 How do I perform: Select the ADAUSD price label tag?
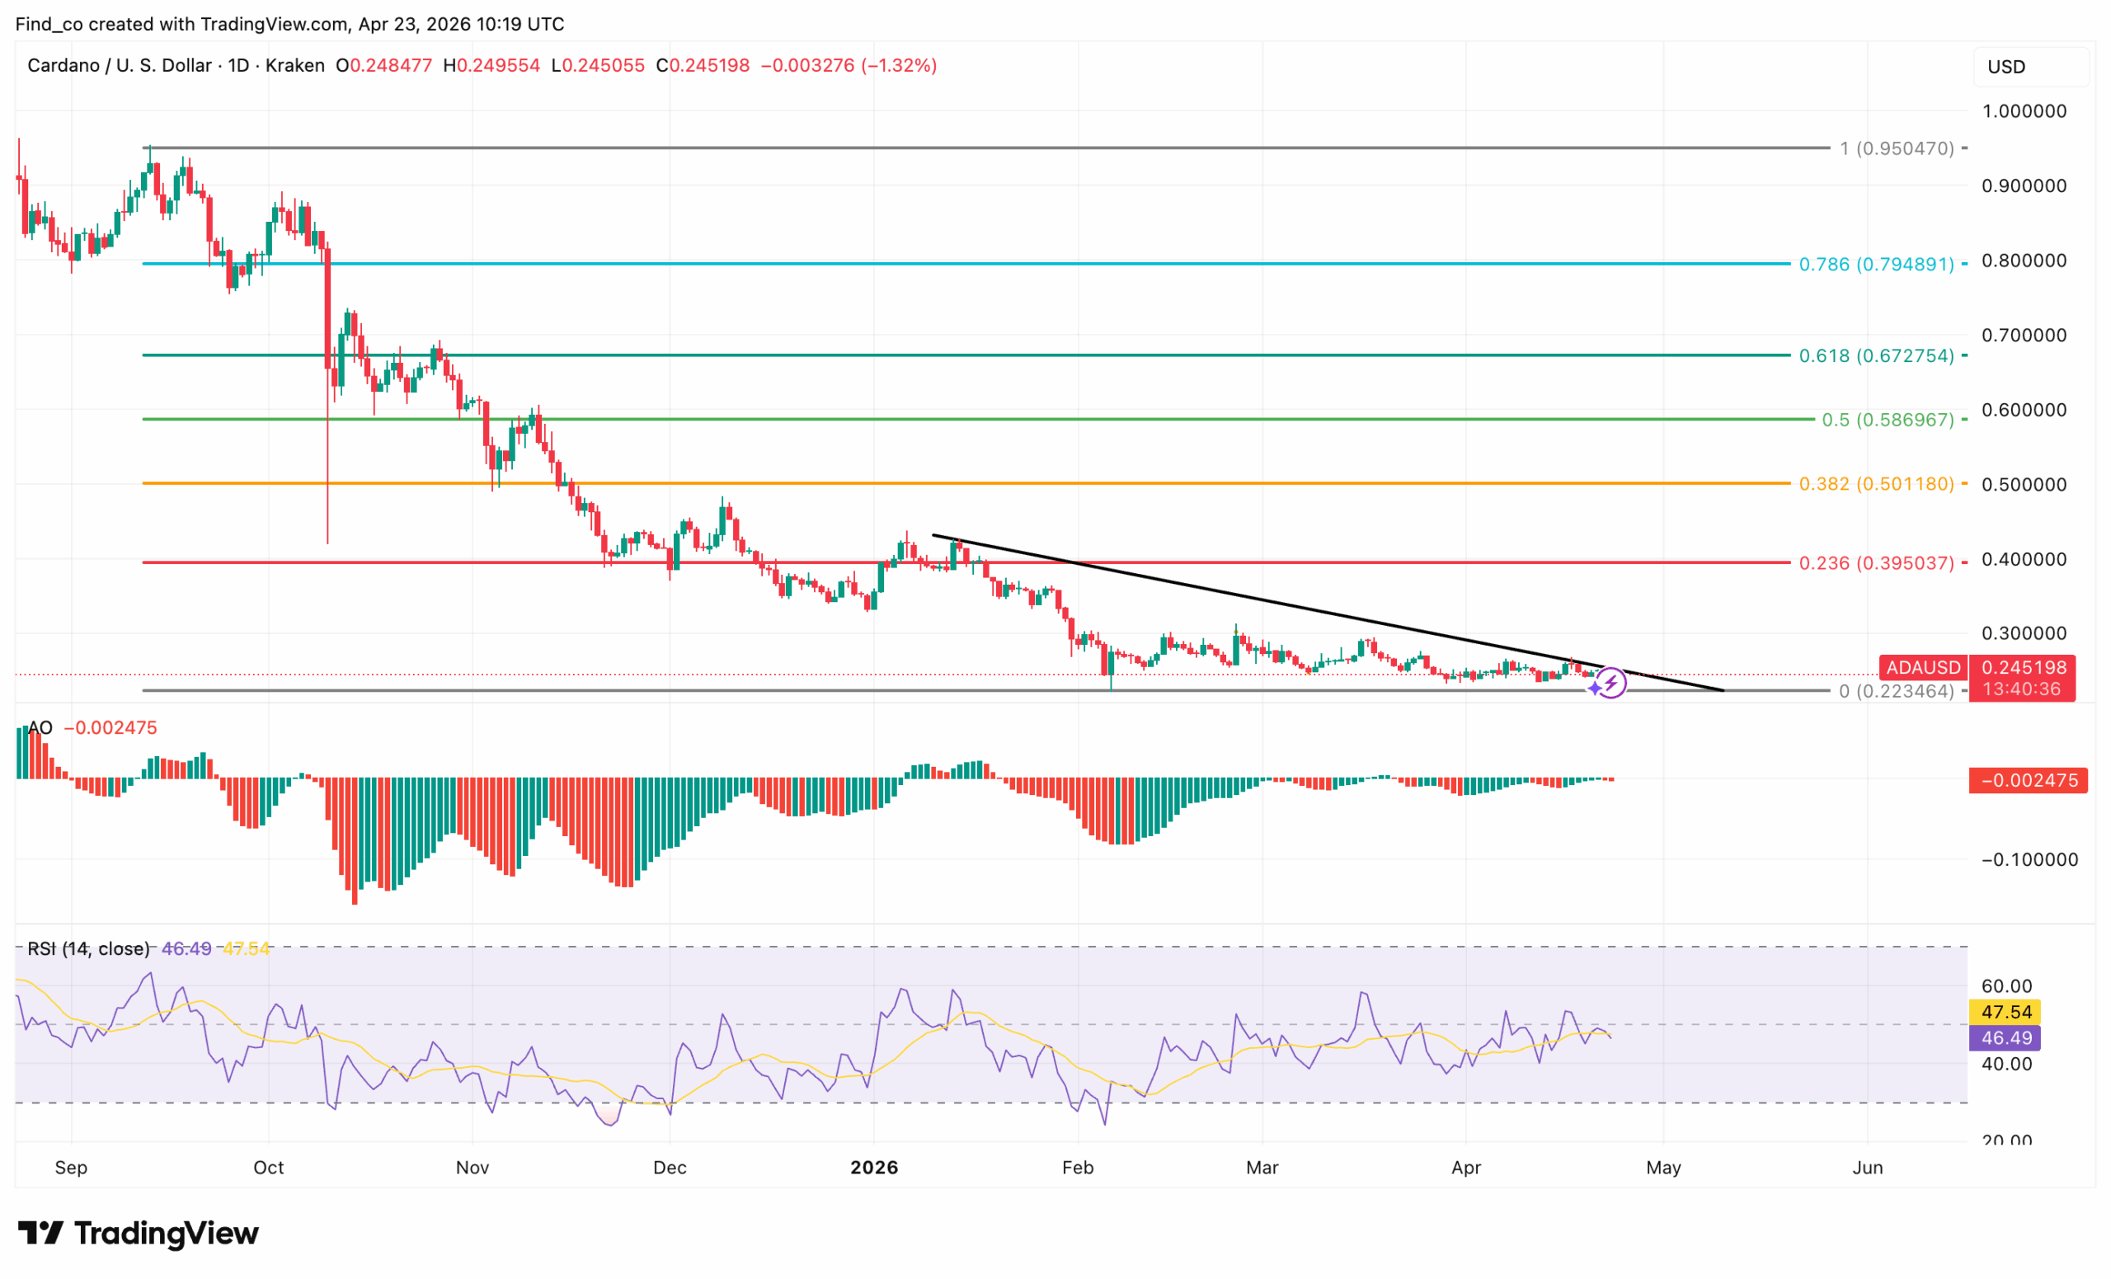[1923, 666]
